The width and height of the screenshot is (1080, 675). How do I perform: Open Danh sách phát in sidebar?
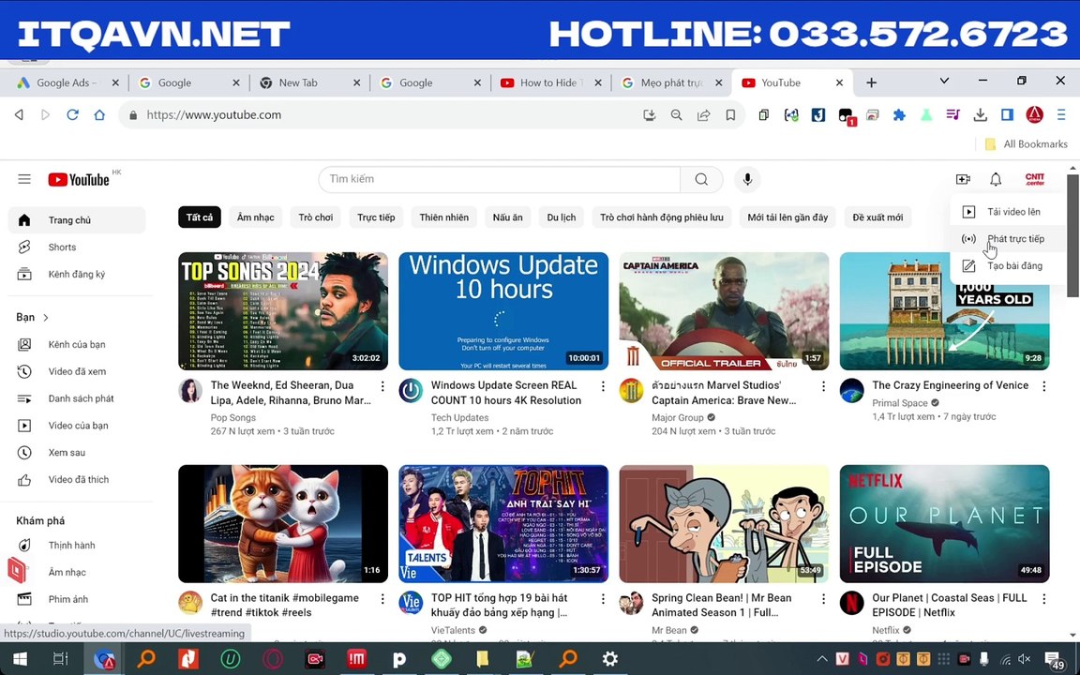click(x=77, y=398)
